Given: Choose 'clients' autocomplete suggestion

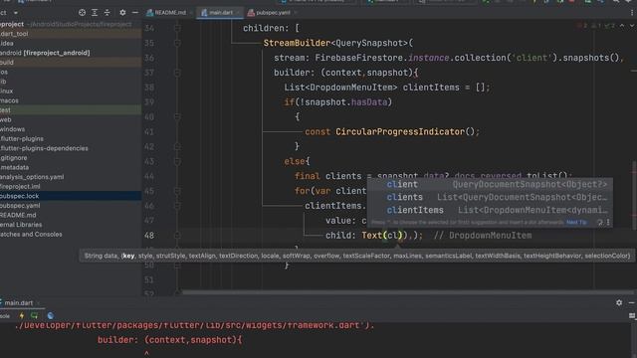Looking at the screenshot, I should point(490,197).
